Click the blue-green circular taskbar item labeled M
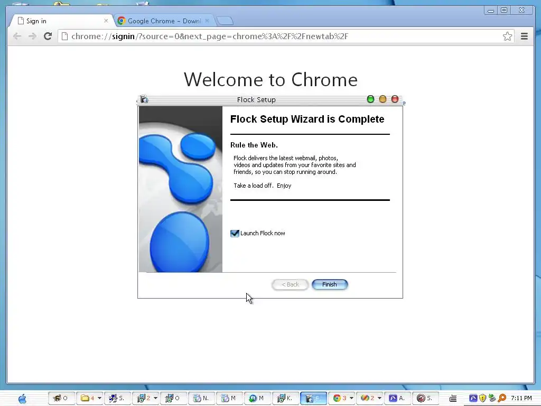The image size is (541, 406). (257, 398)
